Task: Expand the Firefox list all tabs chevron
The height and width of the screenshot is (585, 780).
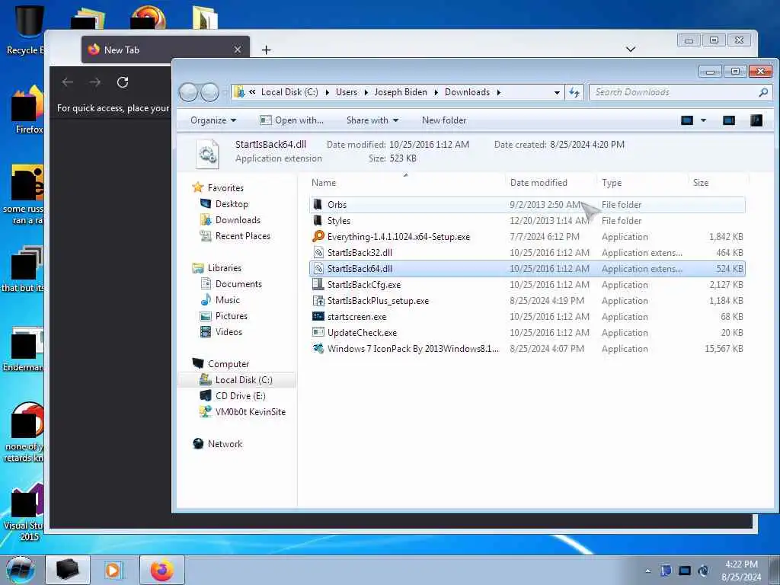Action: tap(630, 50)
